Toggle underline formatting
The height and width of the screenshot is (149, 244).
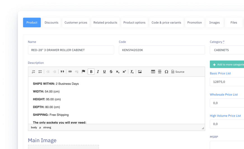104,72
